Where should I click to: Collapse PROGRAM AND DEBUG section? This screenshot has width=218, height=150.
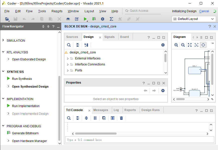[3, 126]
